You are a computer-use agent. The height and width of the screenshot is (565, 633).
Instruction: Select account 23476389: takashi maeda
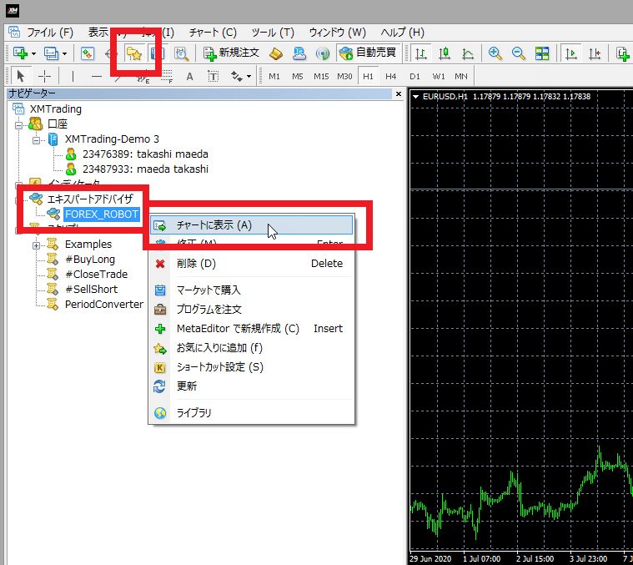145,154
